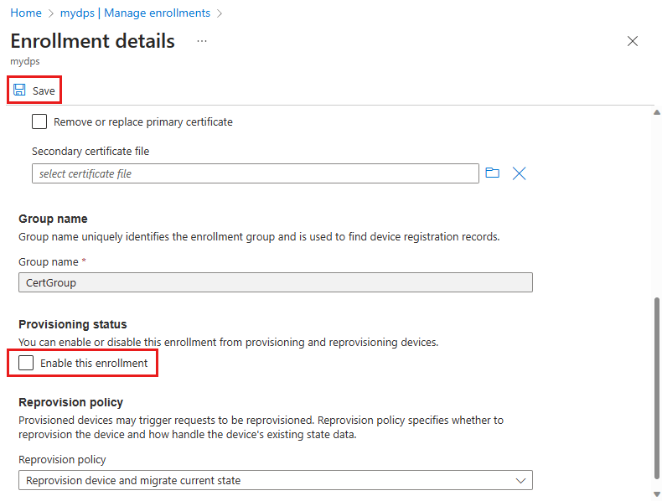Open the ellipsis more options menu
Image resolution: width=662 pixels, height=501 pixels.
(x=202, y=41)
